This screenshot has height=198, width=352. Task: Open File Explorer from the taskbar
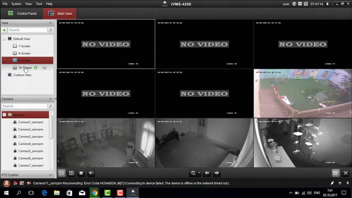tap(57, 193)
